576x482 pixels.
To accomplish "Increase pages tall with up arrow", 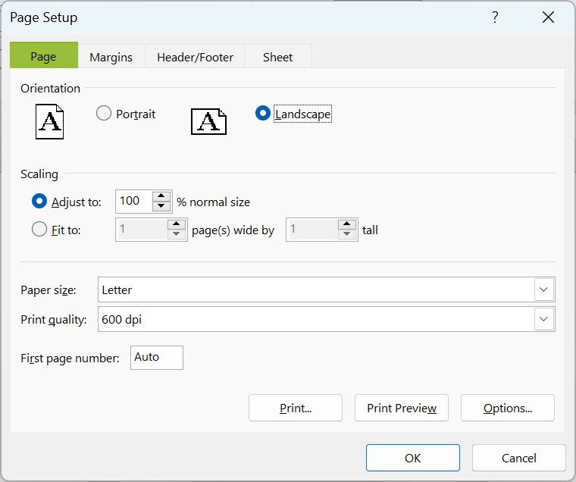I will pyautogui.click(x=347, y=224).
